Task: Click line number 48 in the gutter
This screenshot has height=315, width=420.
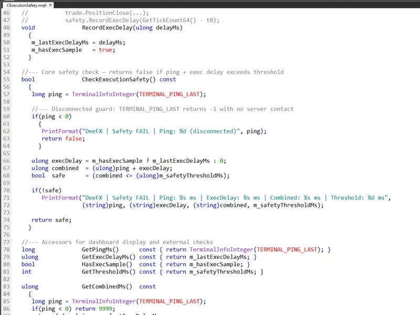Action: click(x=6, y=28)
